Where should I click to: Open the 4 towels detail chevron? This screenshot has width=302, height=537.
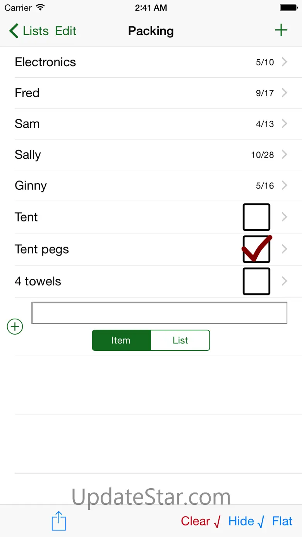click(x=285, y=281)
